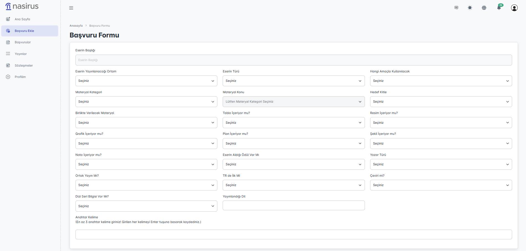Open Başvurular from the sidebar
This screenshot has height=251, width=526.
click(x=22, y=42)
